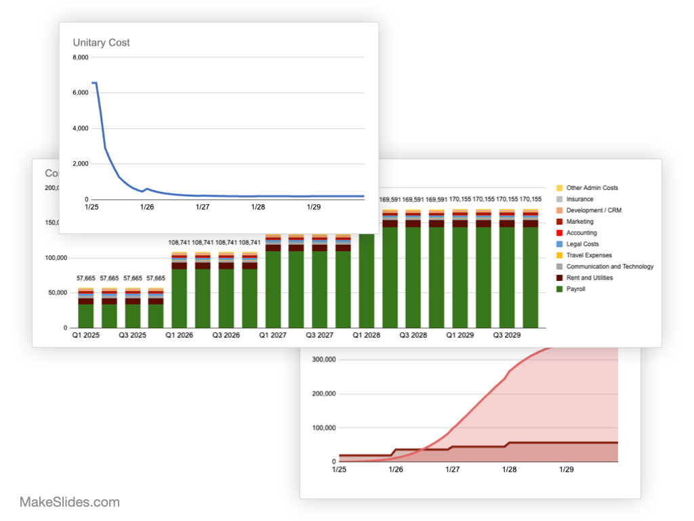Click the Marketing legend color square

(559, 222)
